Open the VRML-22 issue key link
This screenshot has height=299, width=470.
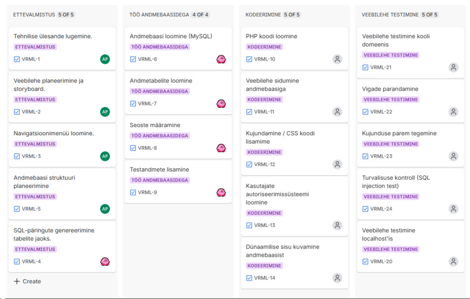click(x=381, y=112)
